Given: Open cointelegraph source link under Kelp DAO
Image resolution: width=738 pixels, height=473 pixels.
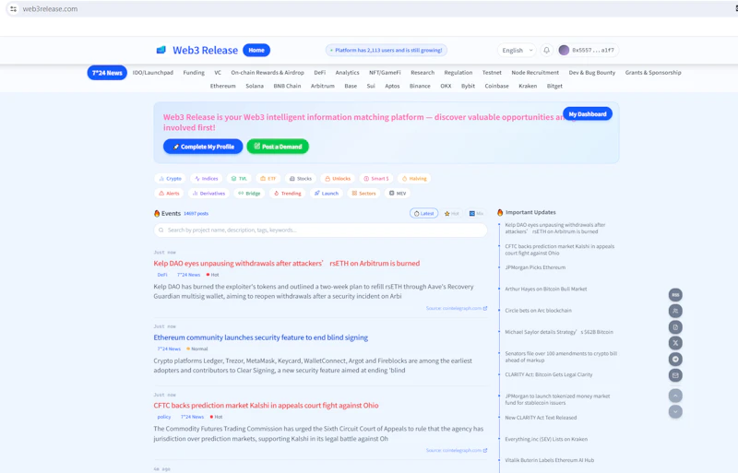Looking at the screenshot, I should click(457, 308).
